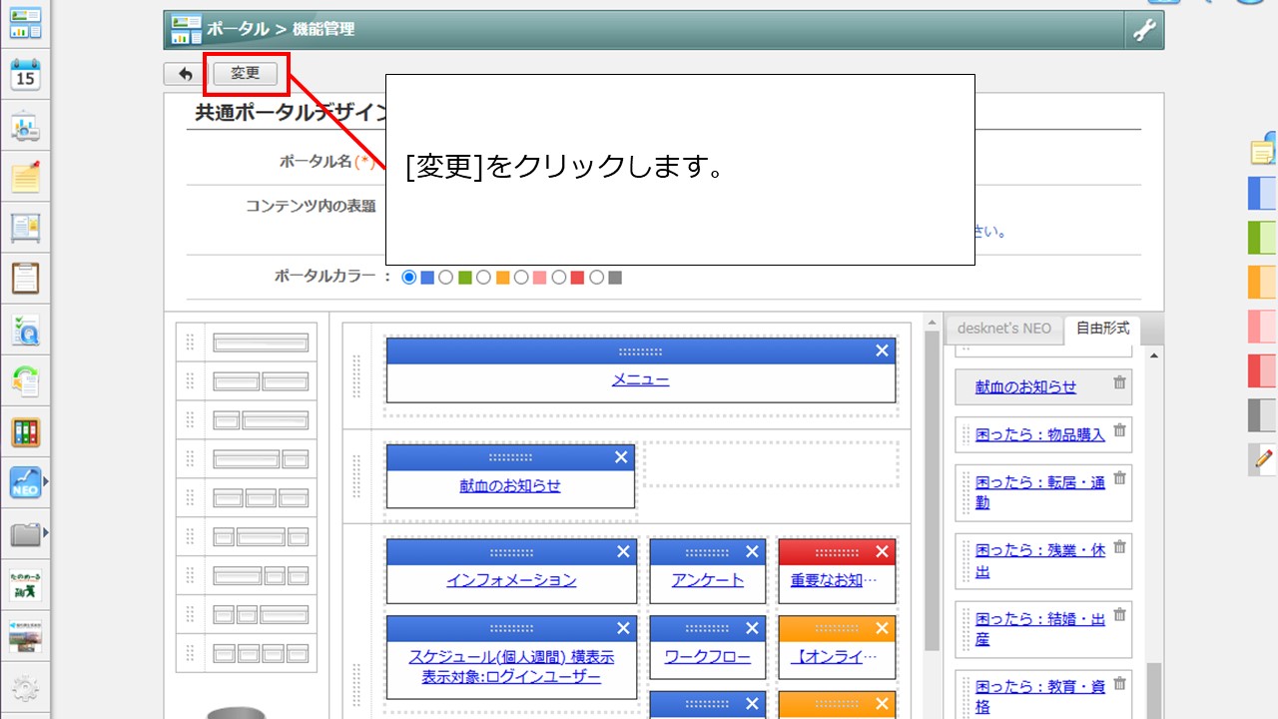
Task: Switch to the 自由形式 tab
Action: click(x=1102, y=329)
